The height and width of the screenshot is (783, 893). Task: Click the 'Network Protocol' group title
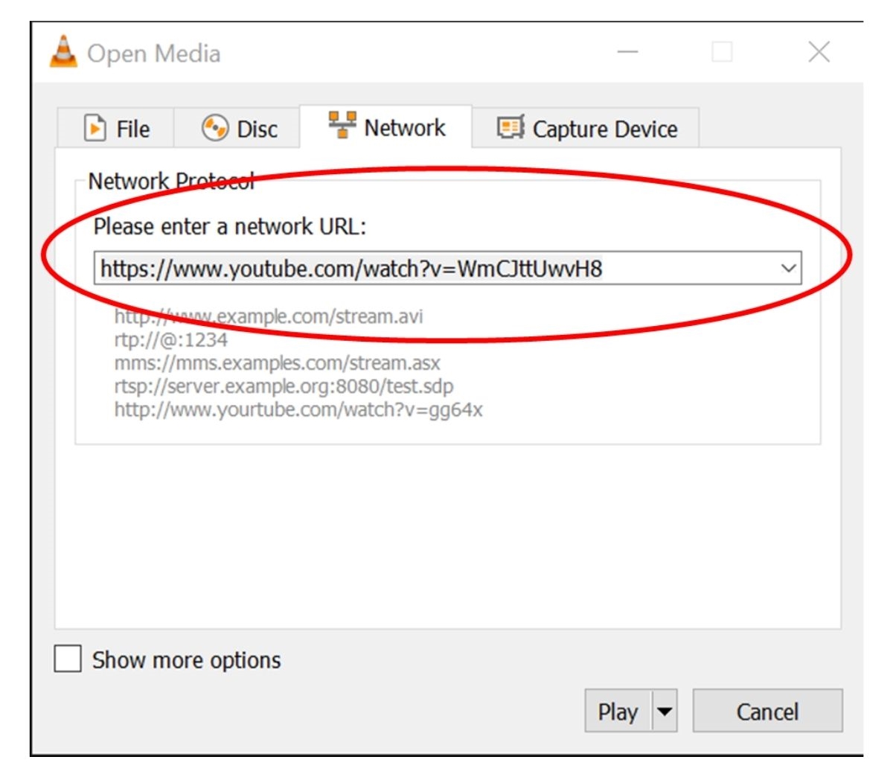click(x=171, y=181)
